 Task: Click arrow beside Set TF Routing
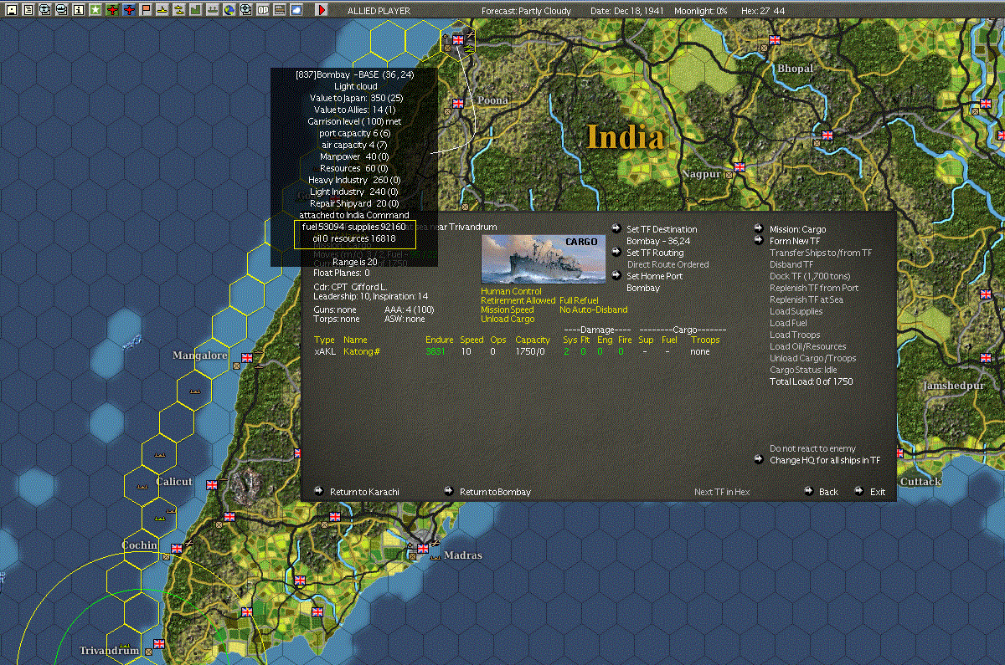616,252
